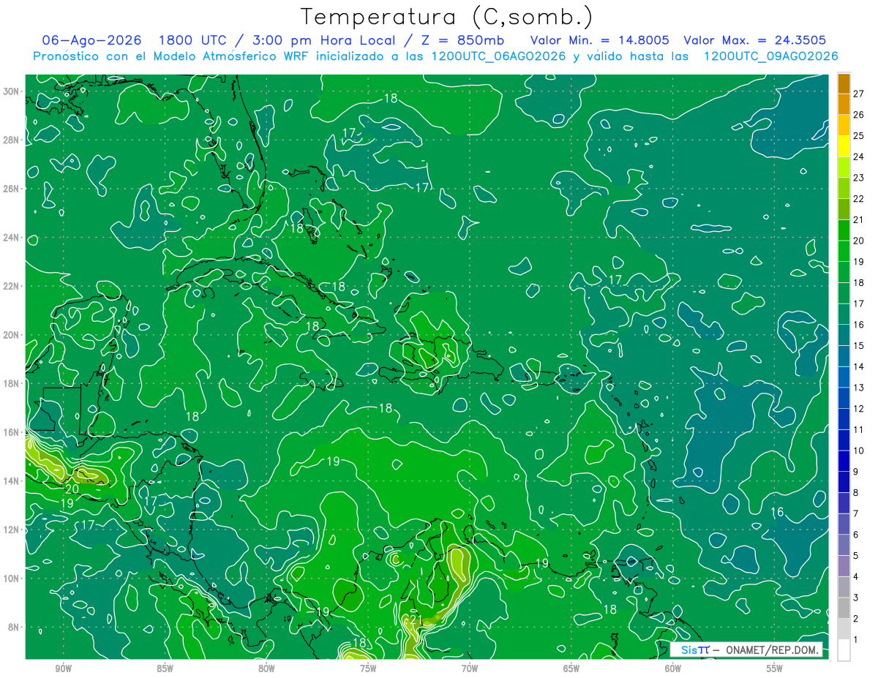Click the '26N' latitude label

tap(12, 189)
